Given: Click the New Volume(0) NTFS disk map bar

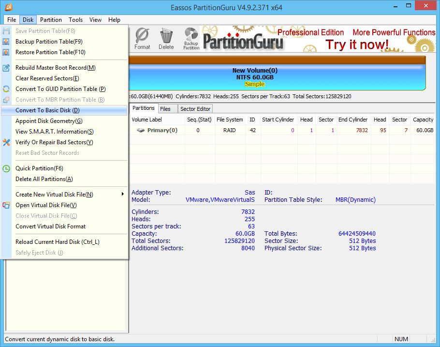Looking at the screenshot, I should 277,77.
